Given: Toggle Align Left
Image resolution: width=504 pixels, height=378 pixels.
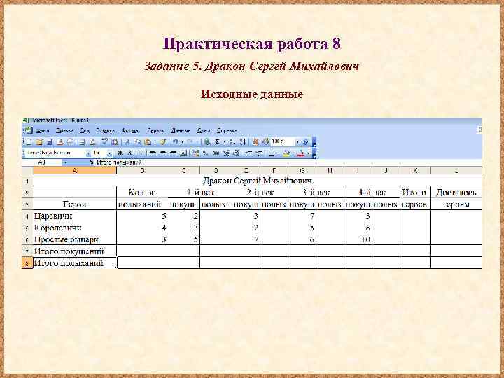Looking at the screenshot, I should pos(152,153).
